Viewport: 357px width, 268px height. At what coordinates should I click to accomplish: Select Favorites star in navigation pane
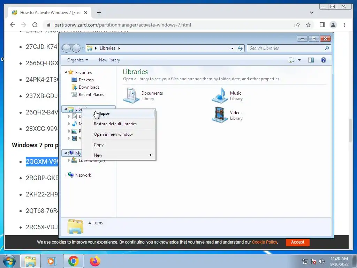[x=71, y=72]
